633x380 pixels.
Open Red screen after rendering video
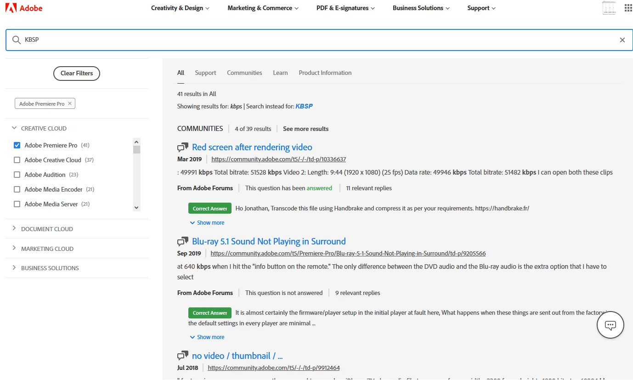pyautogui.click(x=252, y=147)
